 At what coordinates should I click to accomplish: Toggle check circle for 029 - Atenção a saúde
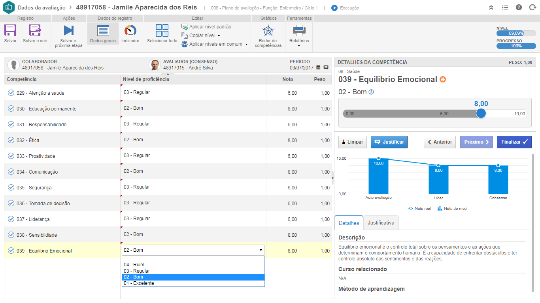click(11, 93)
